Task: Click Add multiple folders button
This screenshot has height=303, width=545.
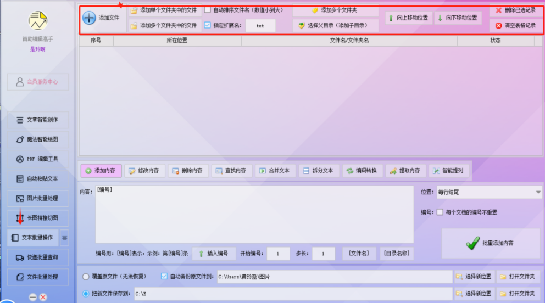Action: 336,10
